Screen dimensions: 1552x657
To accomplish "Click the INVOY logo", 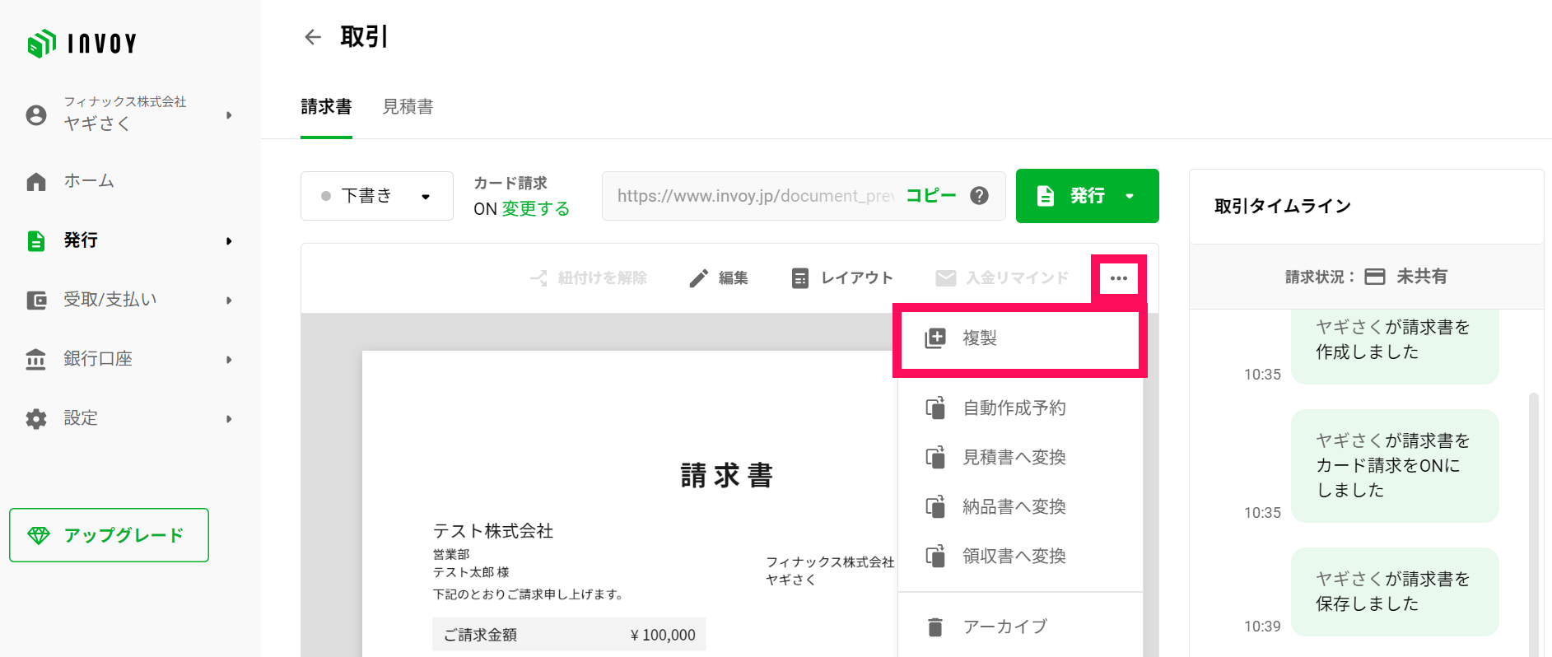I will click(82, 43).
